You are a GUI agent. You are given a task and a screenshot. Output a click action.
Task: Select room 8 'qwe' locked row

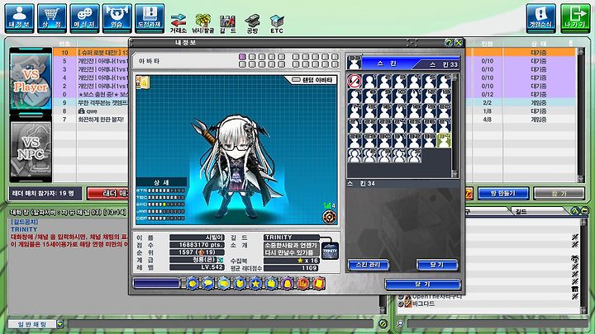point(90,111)
